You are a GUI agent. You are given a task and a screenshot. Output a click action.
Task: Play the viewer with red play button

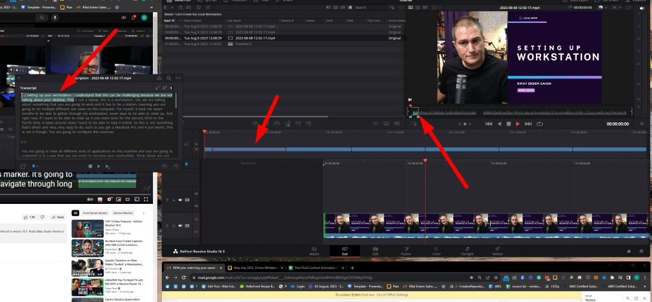coord(518,124)
